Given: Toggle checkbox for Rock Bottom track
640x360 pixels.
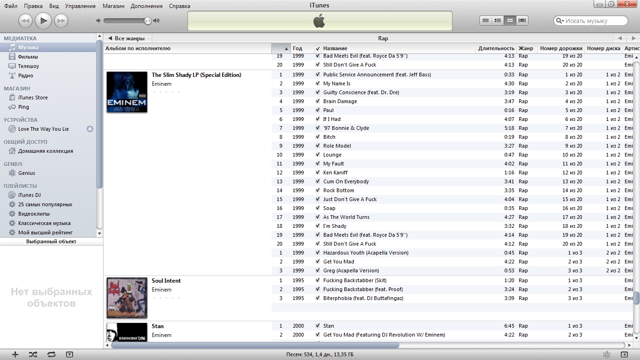Looking at the screenshot, I should pos(318,190).
